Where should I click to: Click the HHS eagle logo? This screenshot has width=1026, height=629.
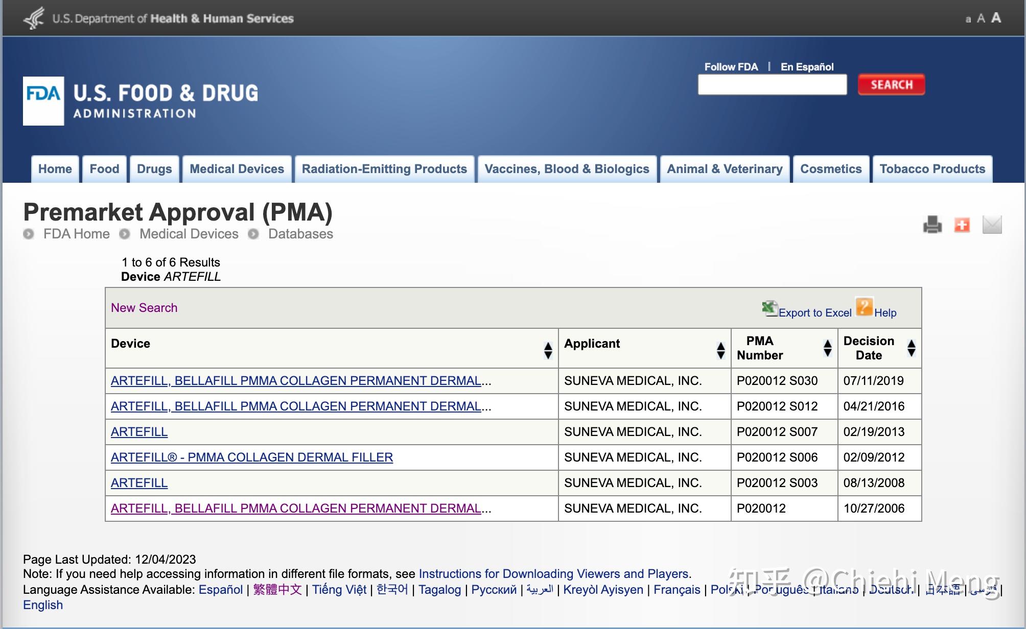pyautogui.click(x=34, y=18)
